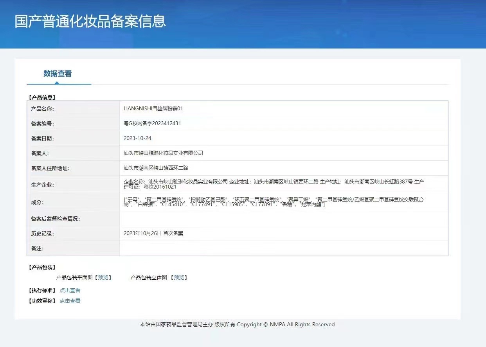Image resolution: width=486 pixels, height=347 pixels.
Task: Click filing number 粤G妆网备字2023412431
Action: (x=152, y=123)
